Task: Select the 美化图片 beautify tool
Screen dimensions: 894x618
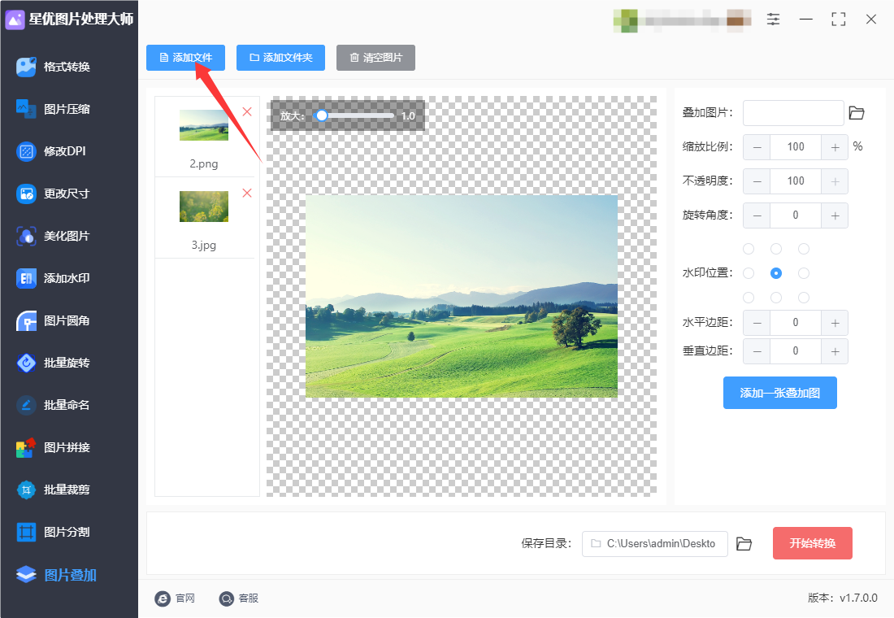Action: (x=53, y=236)
